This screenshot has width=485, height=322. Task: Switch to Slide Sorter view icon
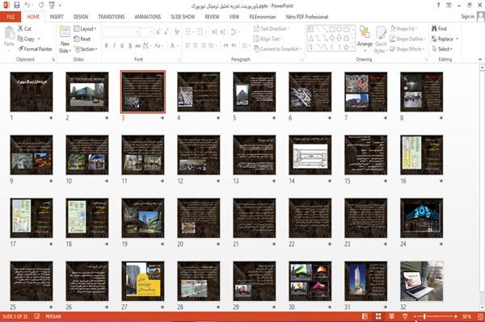(378, 316)
